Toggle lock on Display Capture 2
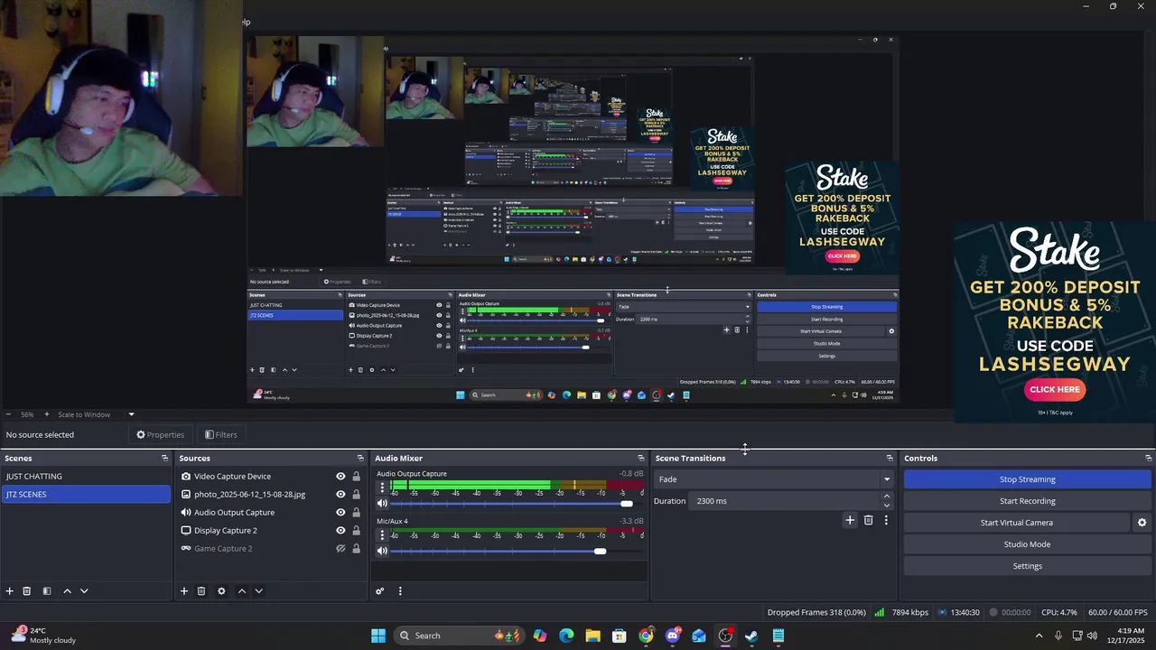Screen dimensions: 1156x650 coord(356,531)
